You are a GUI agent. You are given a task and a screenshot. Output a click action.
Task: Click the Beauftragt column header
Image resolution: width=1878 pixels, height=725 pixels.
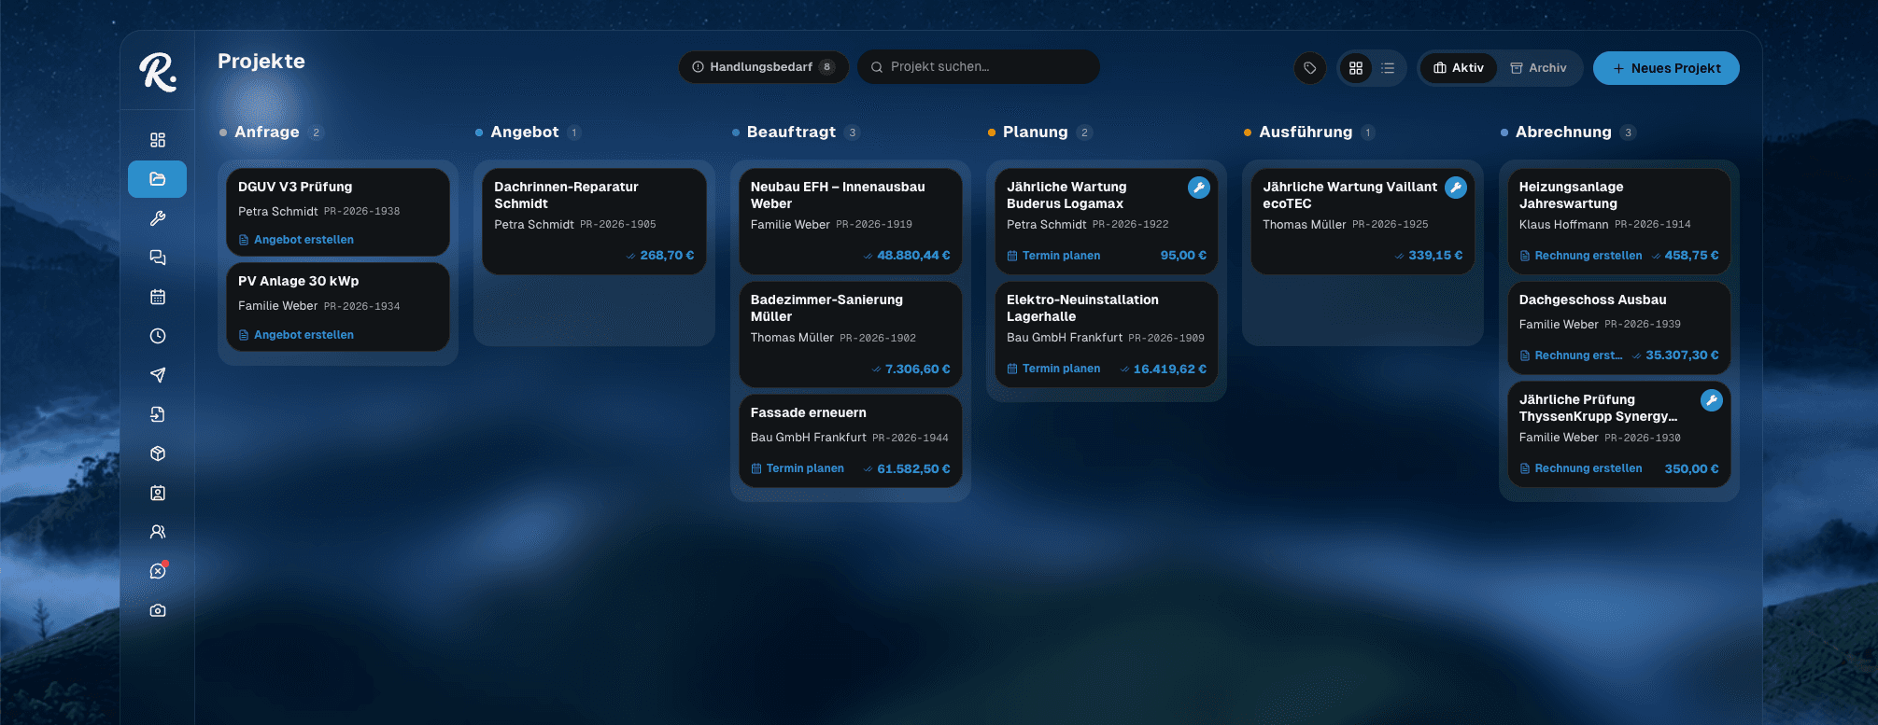point(791,132)
